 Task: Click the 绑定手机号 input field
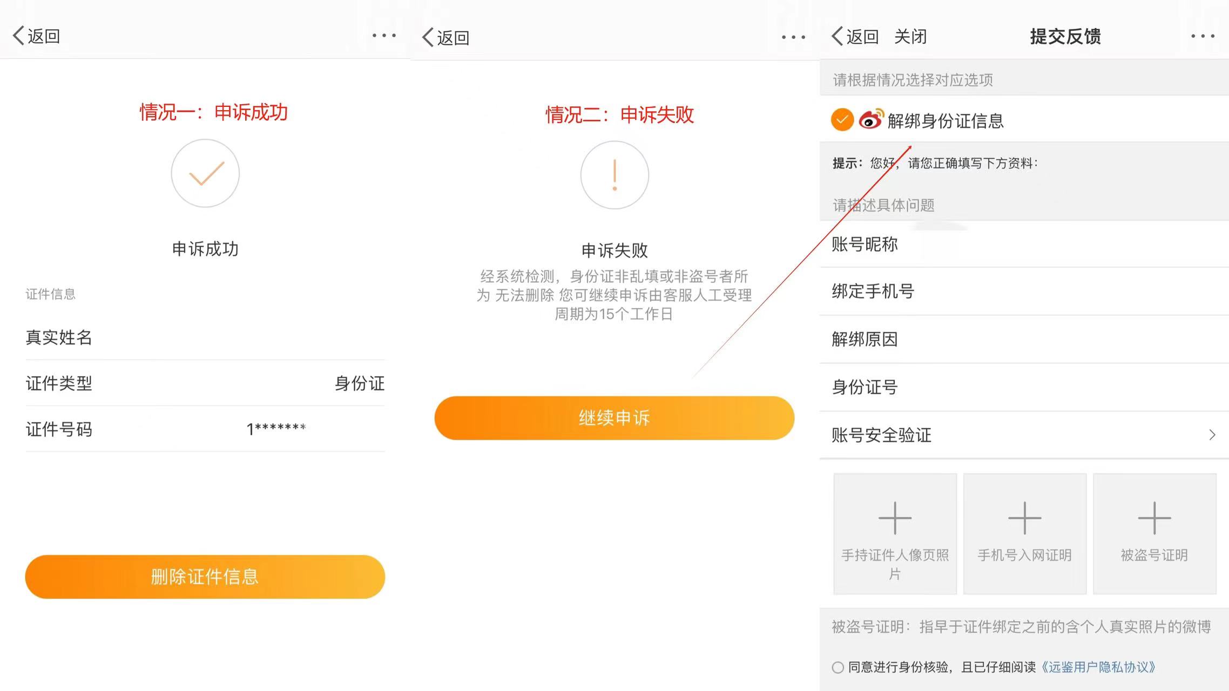click(1024, 292)
